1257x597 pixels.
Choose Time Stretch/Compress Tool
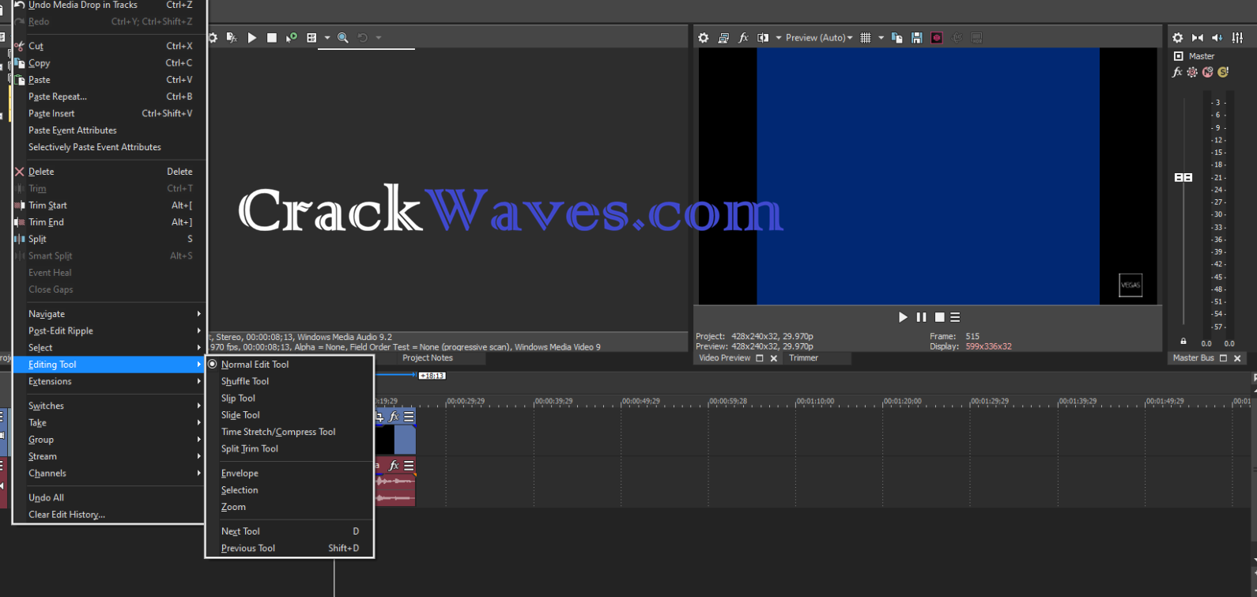click(x=289, y=432)
